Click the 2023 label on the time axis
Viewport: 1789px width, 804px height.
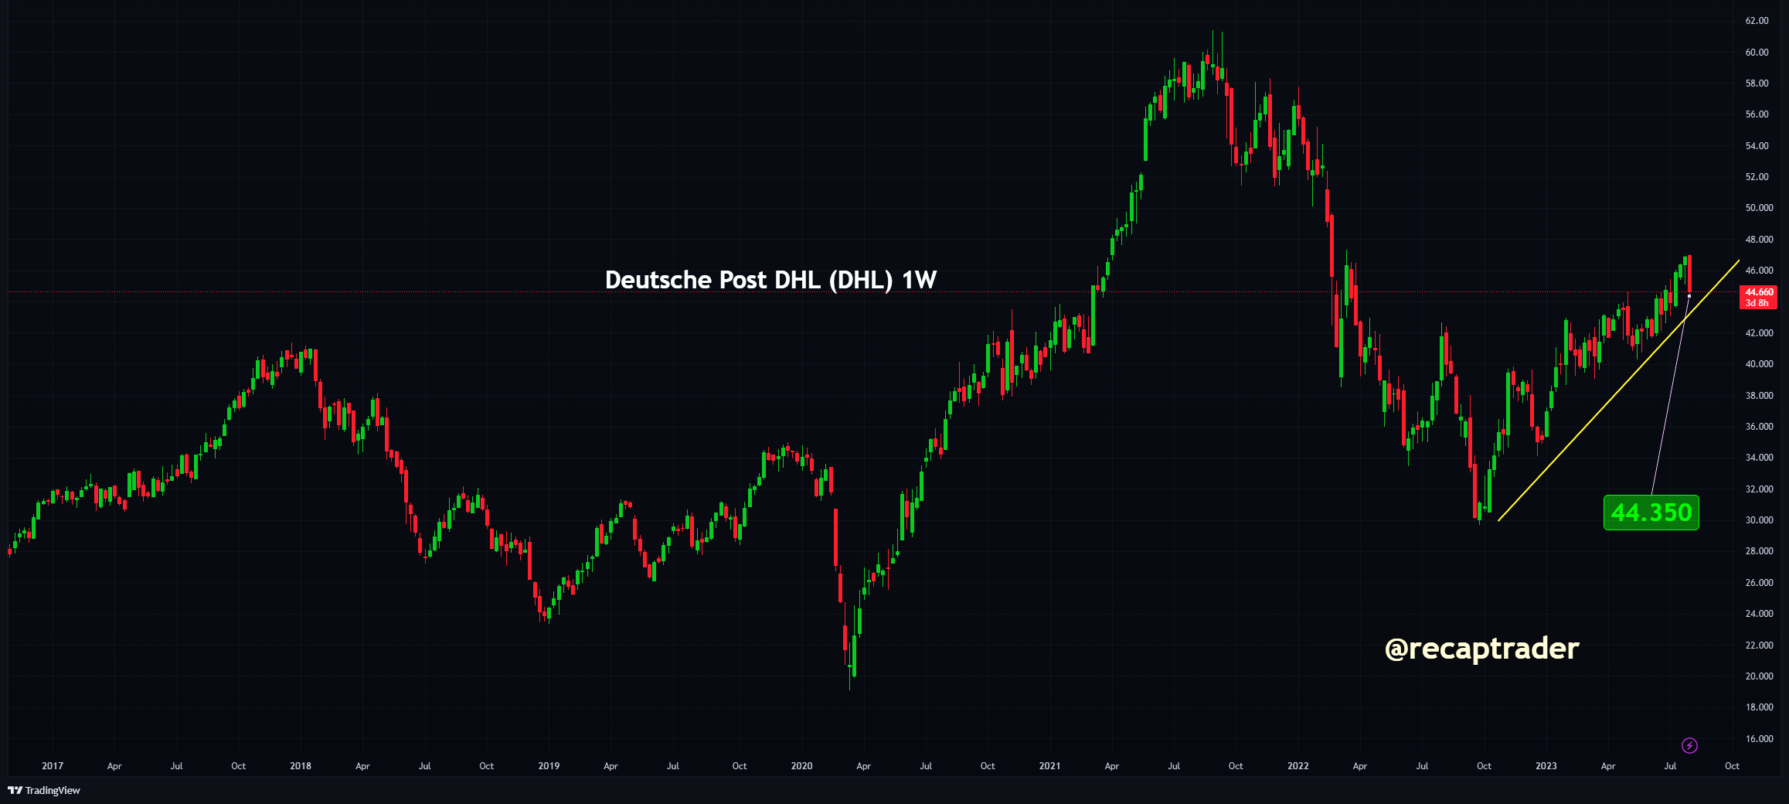[x=1546, y=766]
